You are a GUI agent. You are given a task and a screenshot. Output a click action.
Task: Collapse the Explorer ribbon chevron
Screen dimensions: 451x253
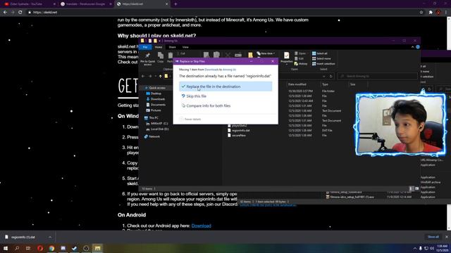tap(413, 47)
